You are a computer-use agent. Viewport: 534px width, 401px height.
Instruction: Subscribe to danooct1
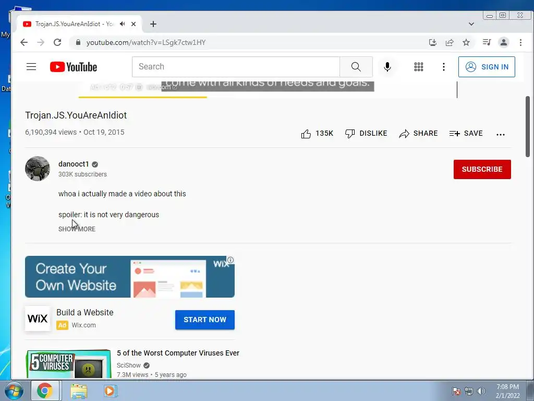[x=482, y=169]
